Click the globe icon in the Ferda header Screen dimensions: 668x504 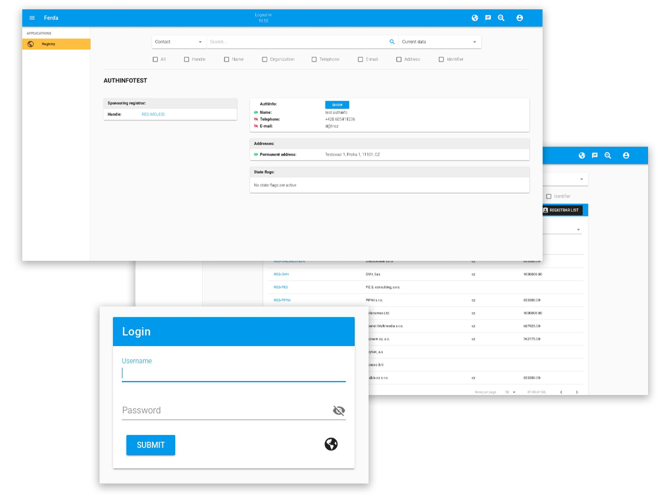475,18
